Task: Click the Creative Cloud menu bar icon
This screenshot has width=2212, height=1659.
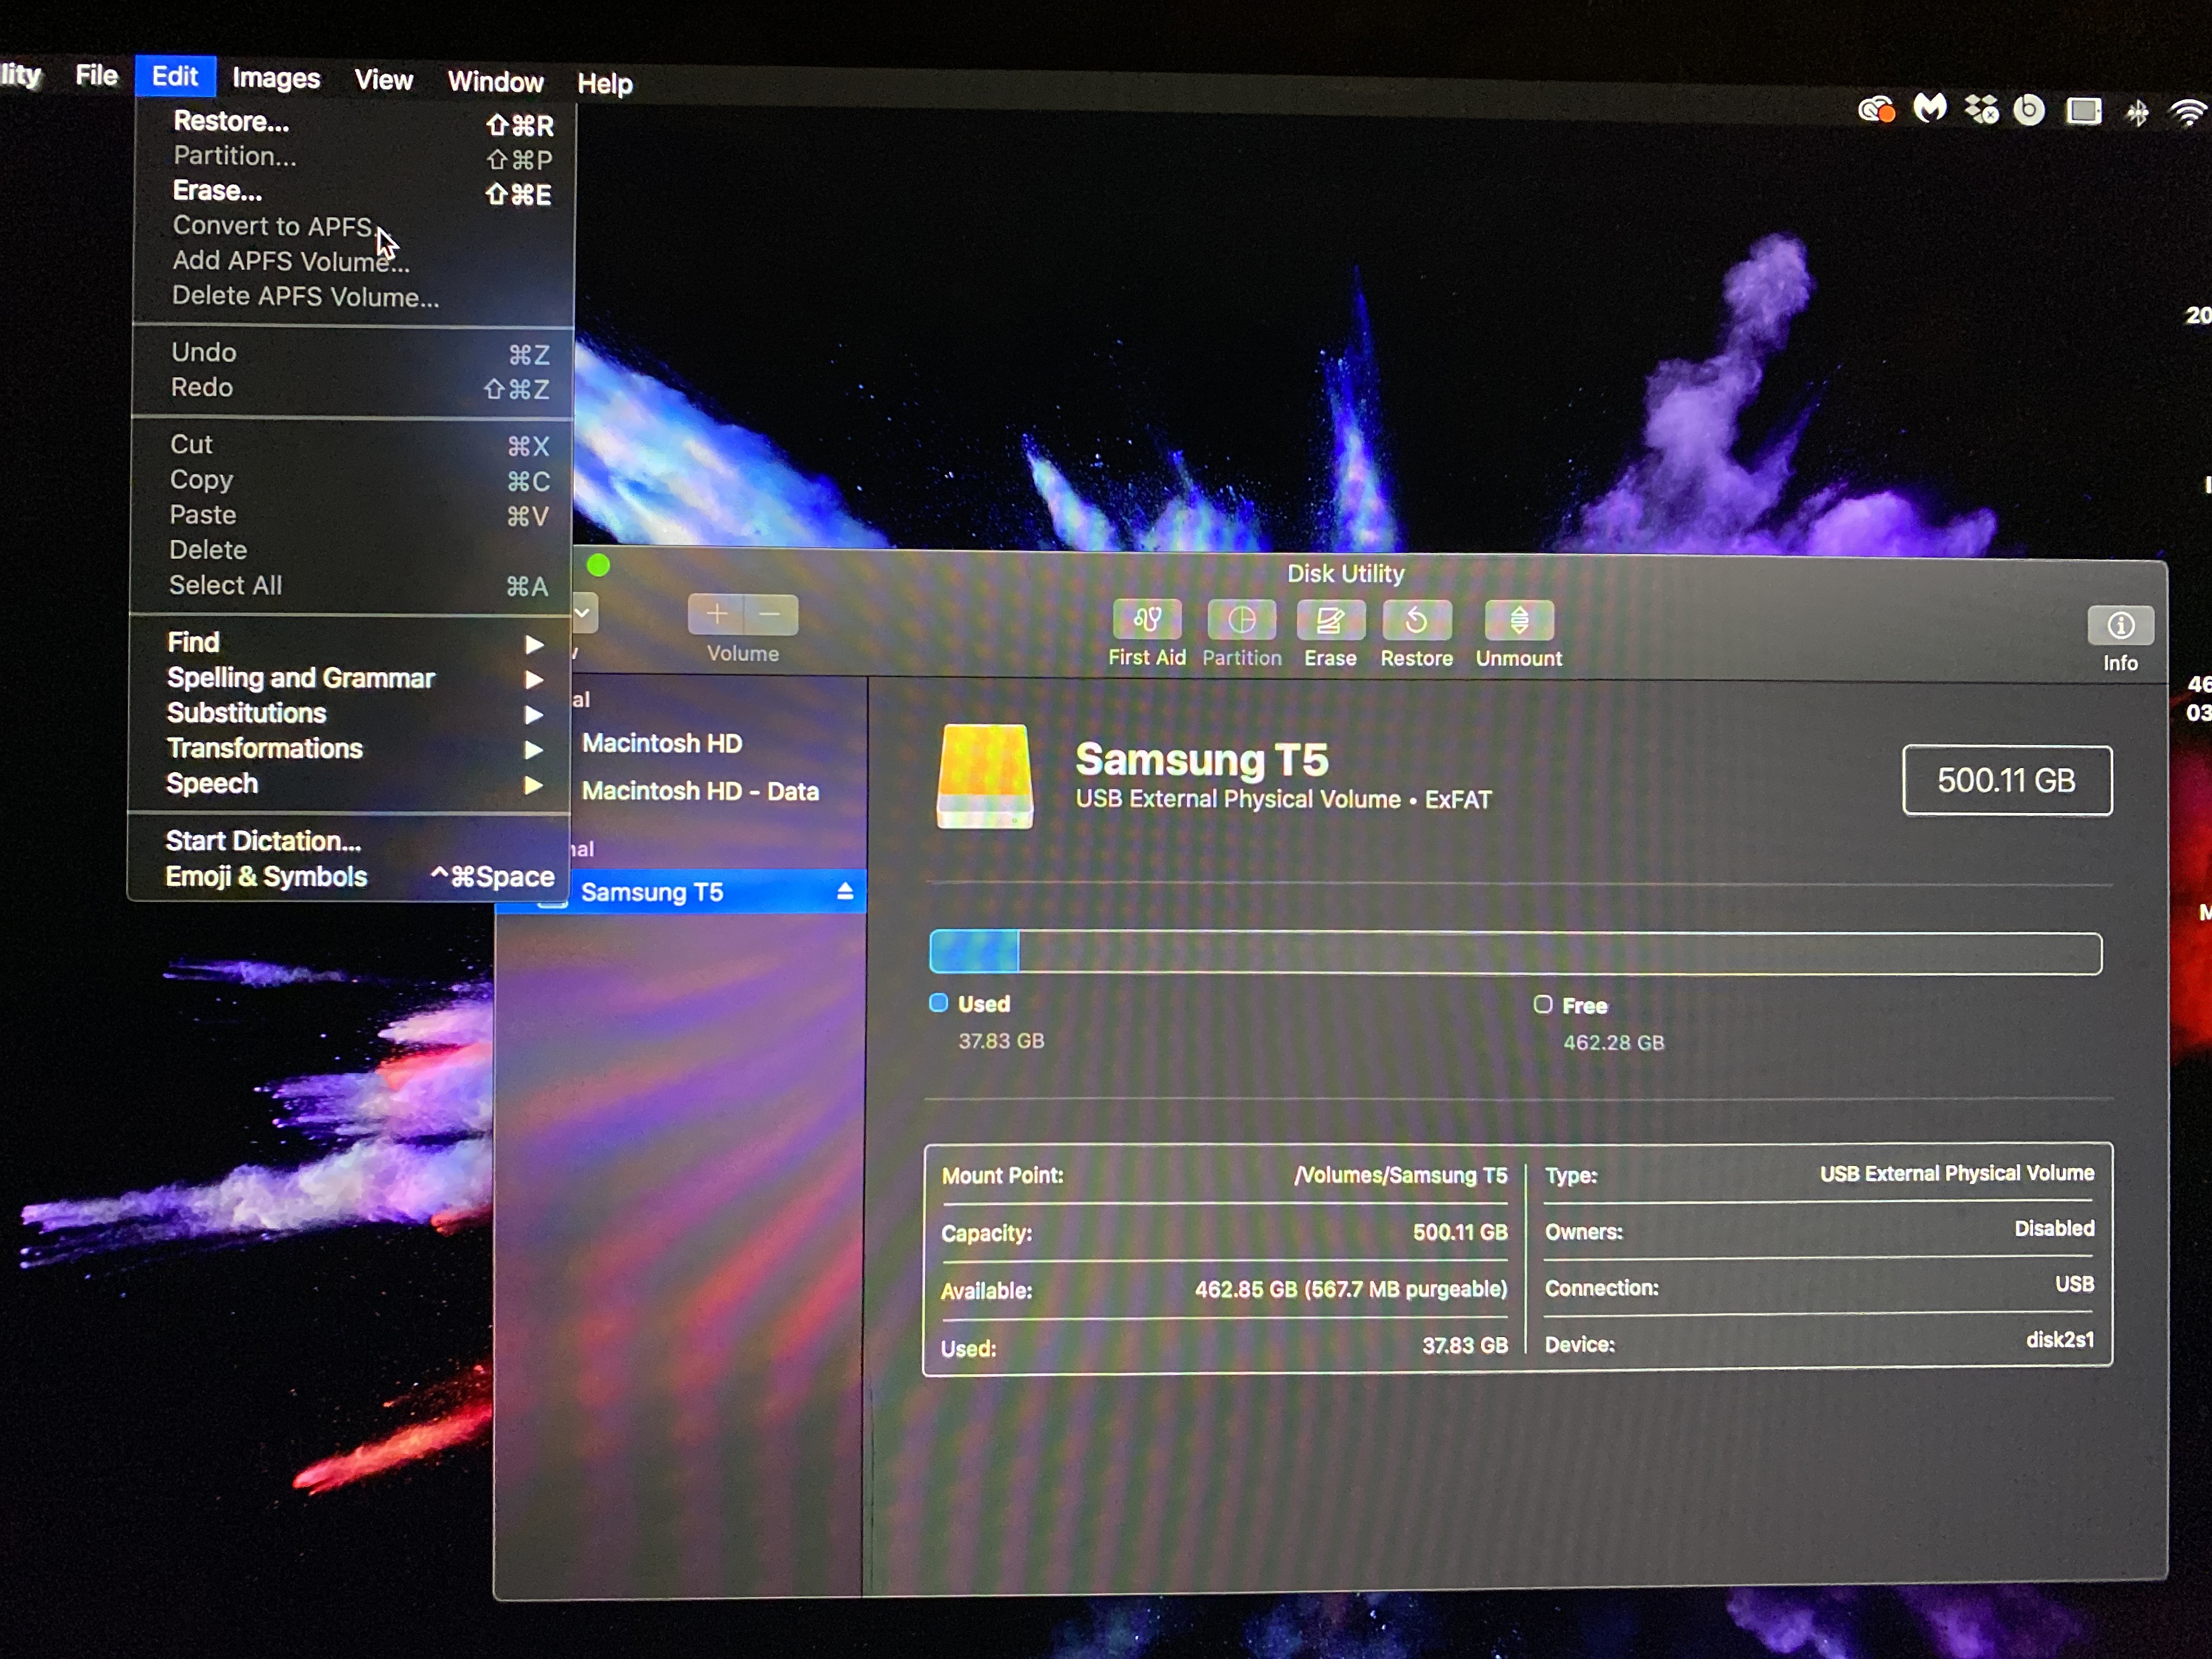Action: coord(1876,109)
